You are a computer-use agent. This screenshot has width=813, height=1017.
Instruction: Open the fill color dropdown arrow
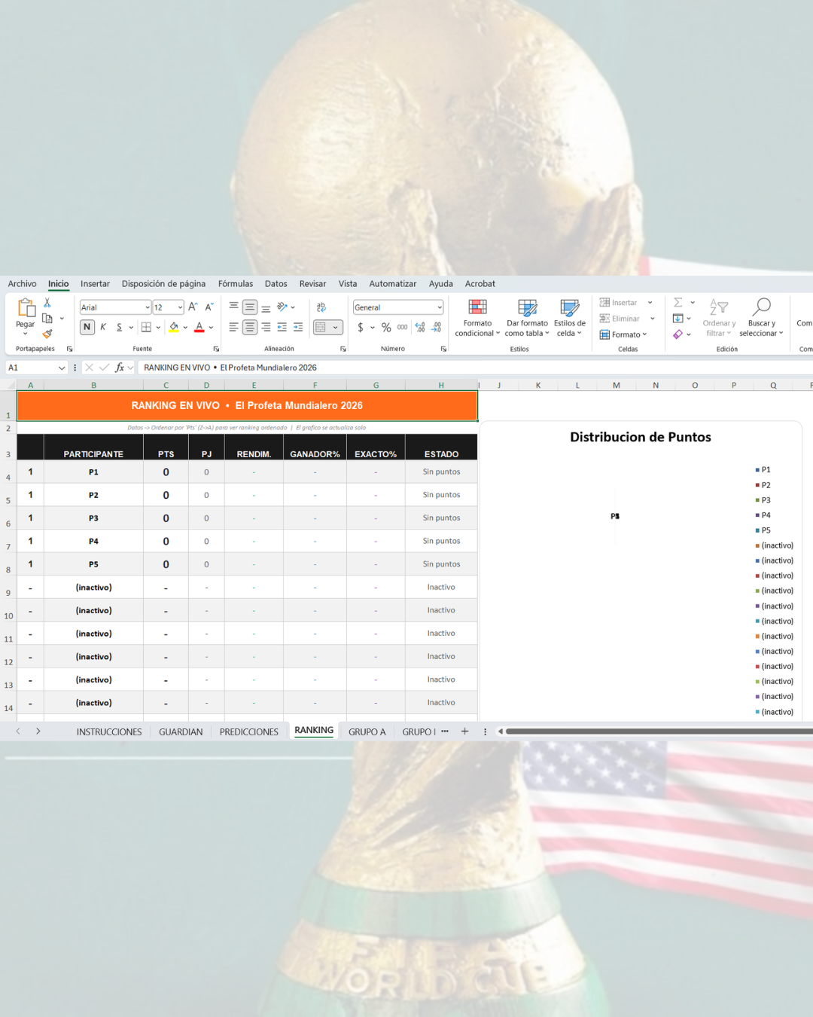pos(185,328)
